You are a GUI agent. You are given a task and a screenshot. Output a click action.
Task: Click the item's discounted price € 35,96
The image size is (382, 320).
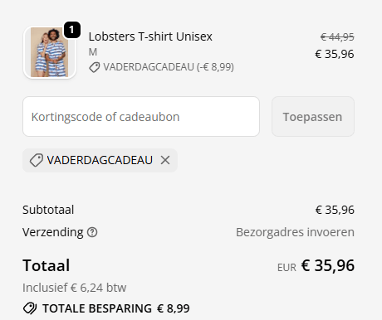pyautogui.click(x=335, y=54)
